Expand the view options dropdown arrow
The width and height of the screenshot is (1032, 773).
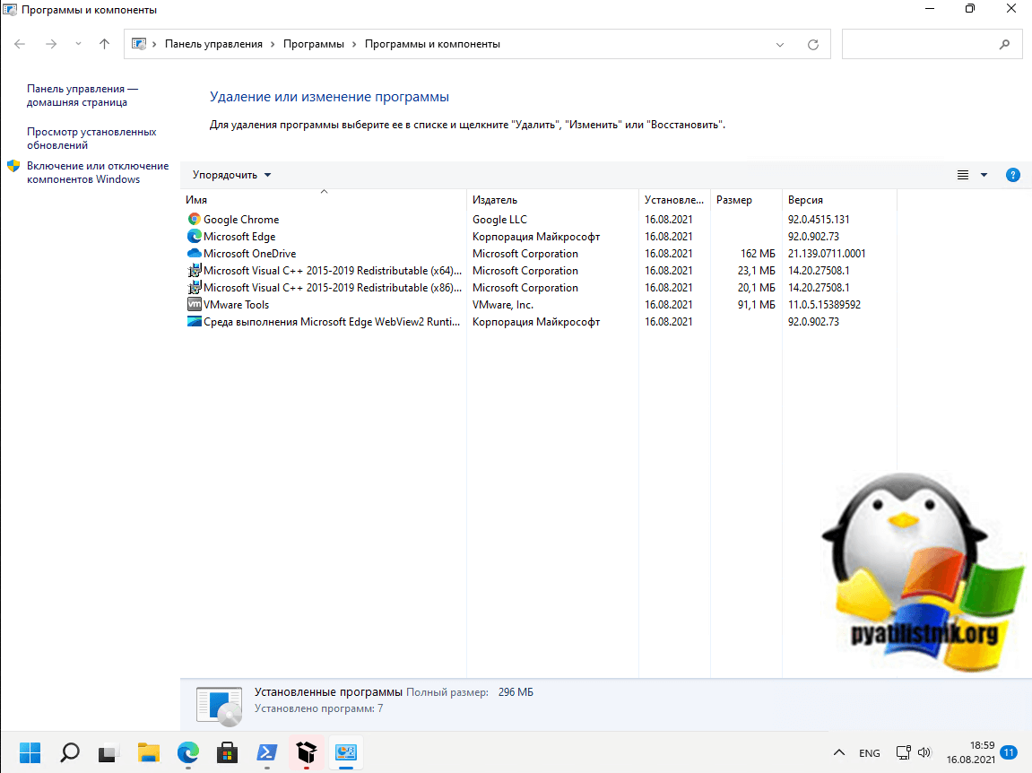pos(984,176)
